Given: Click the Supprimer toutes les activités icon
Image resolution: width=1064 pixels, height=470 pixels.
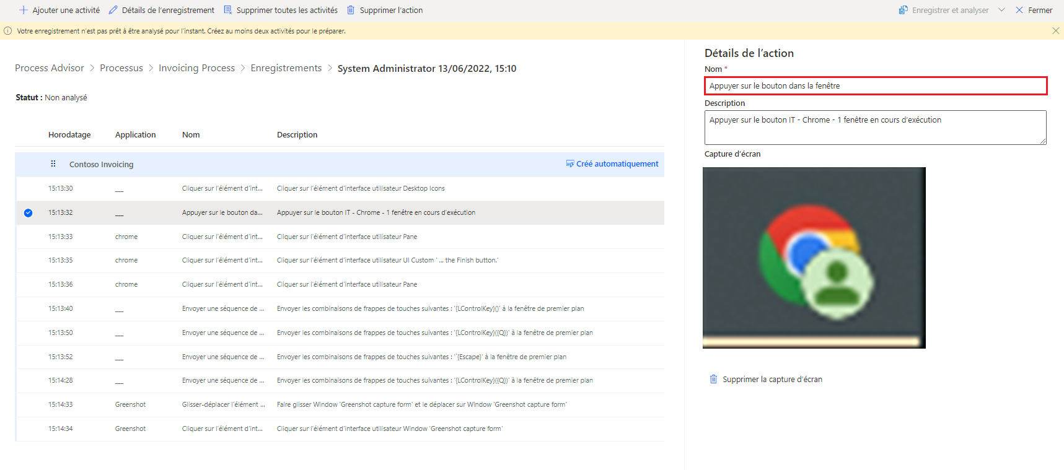Looking at the screenshot, I should 227,11.
